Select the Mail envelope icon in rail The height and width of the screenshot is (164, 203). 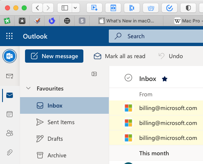coord(10,95)
